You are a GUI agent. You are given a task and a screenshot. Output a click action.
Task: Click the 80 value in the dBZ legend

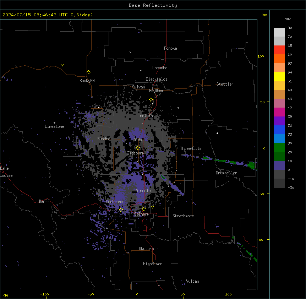pyautogui.click(x=290, y=28)
